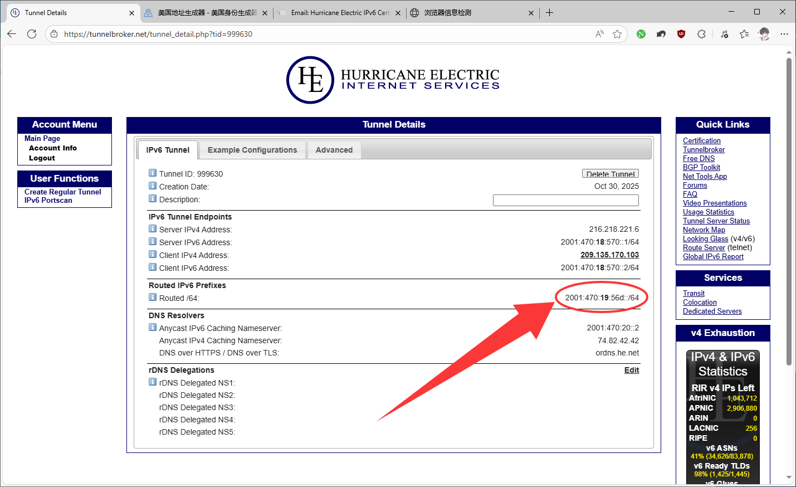Click the Read Aloud icon in address bar
This screenshot has width=796, height=487.
pyautogui.click(x=599, y=34)
